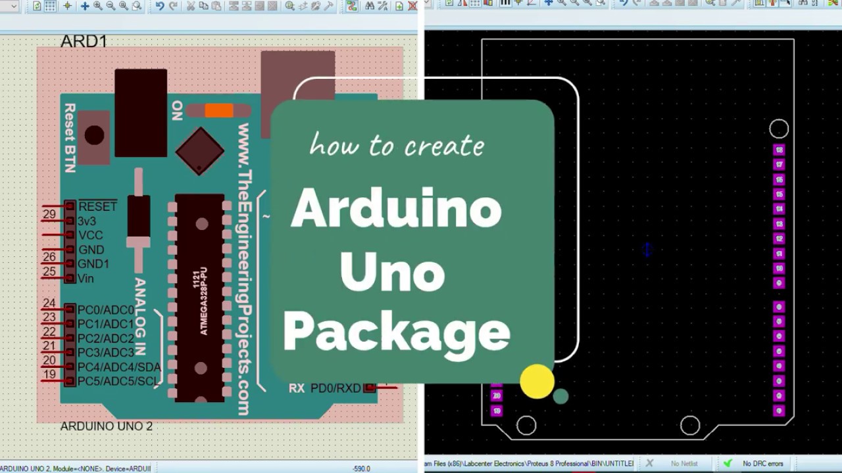
Task: Click Zoom In magnifier in schematic toolbar
Action: [x=97, y=6]
